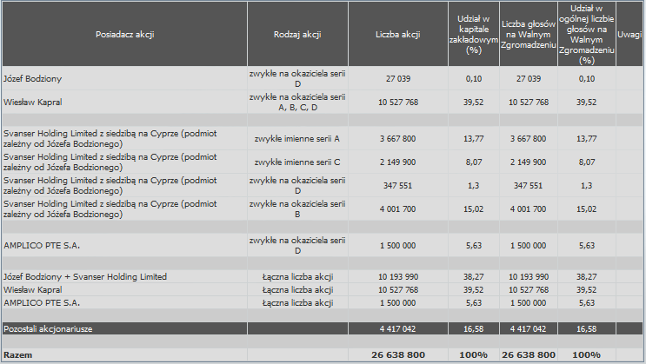Image resolution: width=646 pixels, height=364 pixels.
Task: Click the 'Uwagi' column header
Action: [x=629, y=34]
